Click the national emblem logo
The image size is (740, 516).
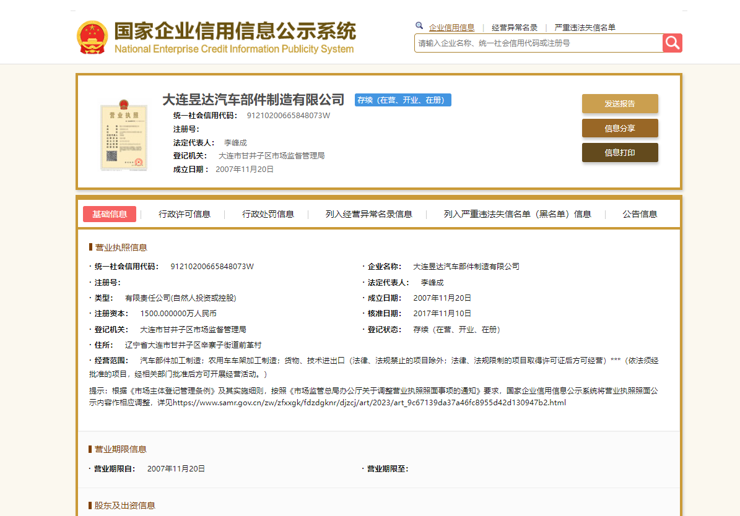(92, 37)
